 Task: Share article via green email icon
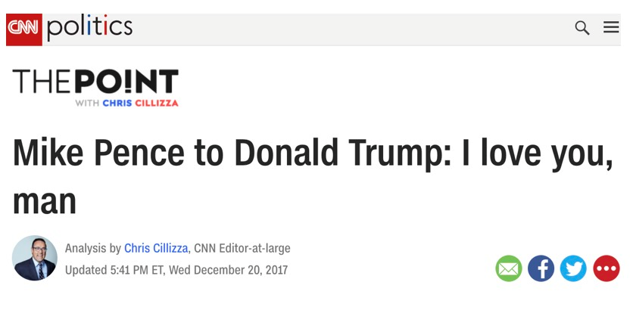pos(509,268)
